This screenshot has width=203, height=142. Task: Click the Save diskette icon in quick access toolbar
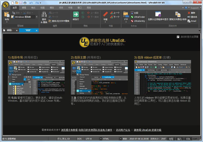(21, 3)
